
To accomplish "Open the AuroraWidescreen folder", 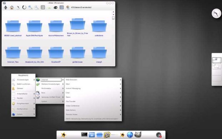I will [56, 28].
